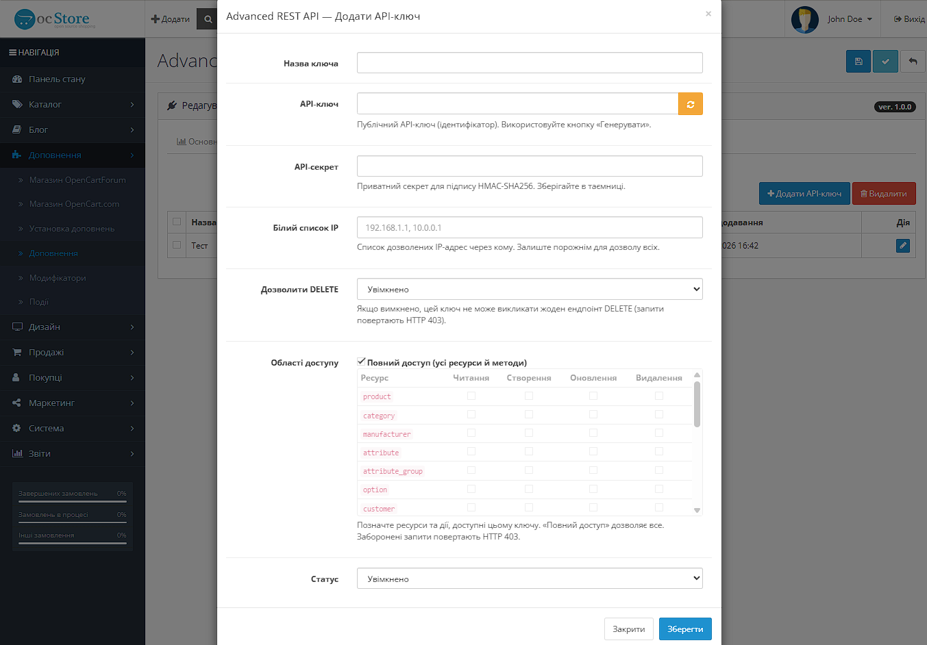Open Модифікатори submenu item
Screen dimensions: 927x645
(x=58, y=278)
